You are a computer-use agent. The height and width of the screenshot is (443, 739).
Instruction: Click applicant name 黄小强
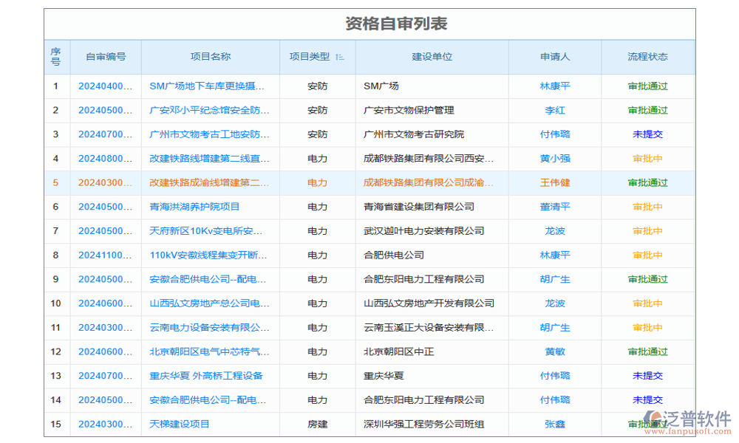555,159
